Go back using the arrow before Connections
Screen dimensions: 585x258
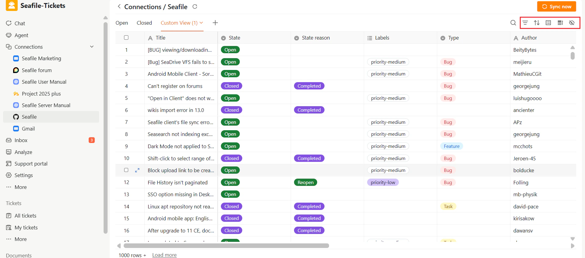click(119, 6)
